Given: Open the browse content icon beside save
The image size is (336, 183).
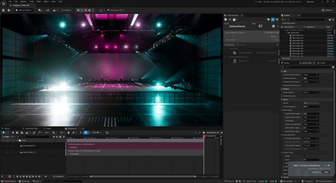Looking at the screenshot, I should (x=9, y=10).
